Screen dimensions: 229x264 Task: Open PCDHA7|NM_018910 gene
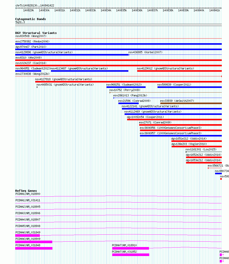click(x=167, y=248)
